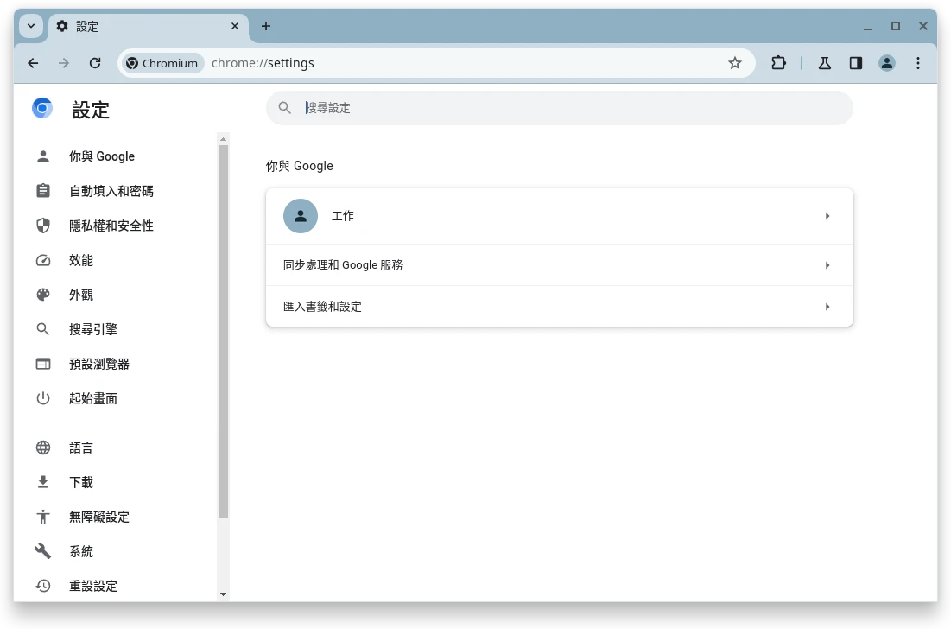Open the Extensions puzzle-piece menu
Screen dimensions: 951x629
778,63
